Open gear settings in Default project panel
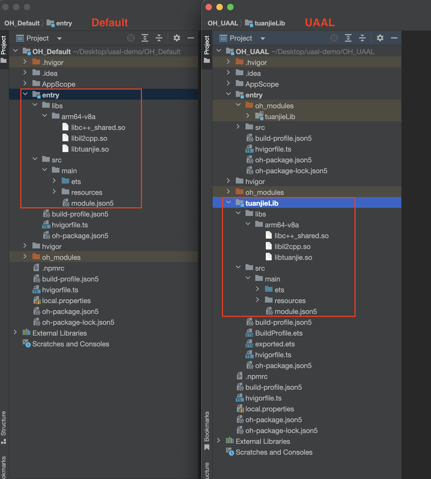The height and width of the screenshot is (479, 431). coord(177,38)
